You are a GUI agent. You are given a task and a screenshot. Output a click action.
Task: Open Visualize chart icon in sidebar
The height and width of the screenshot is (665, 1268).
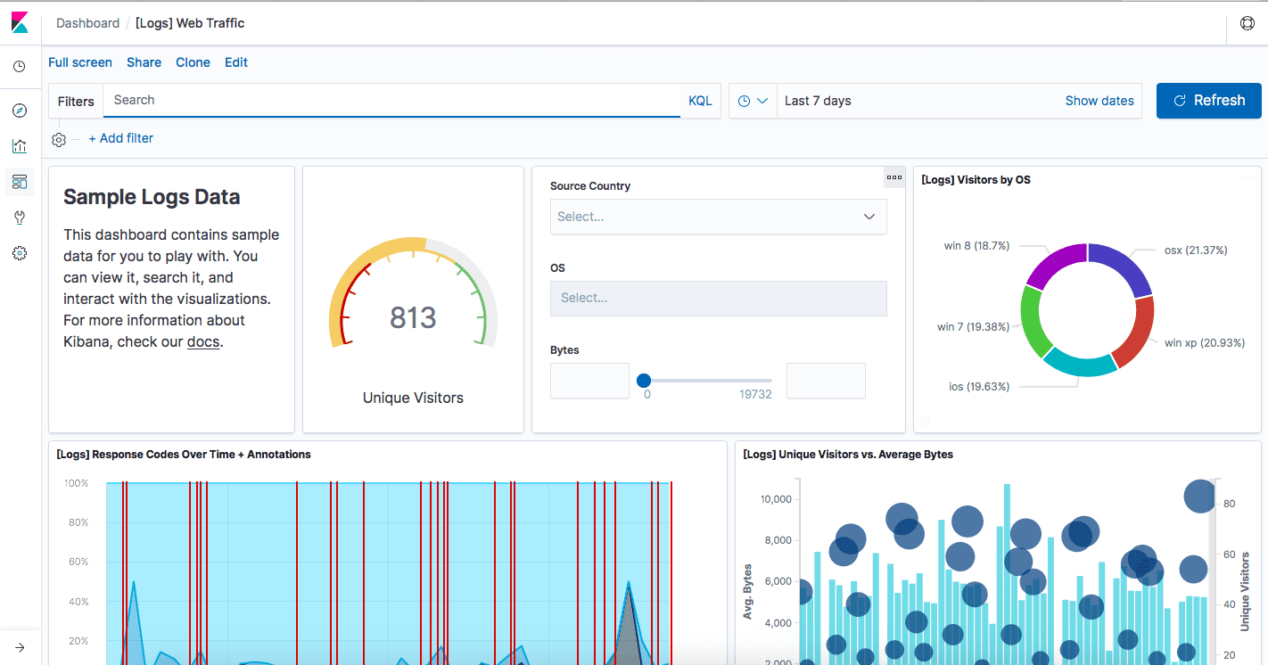coord(20,146)
